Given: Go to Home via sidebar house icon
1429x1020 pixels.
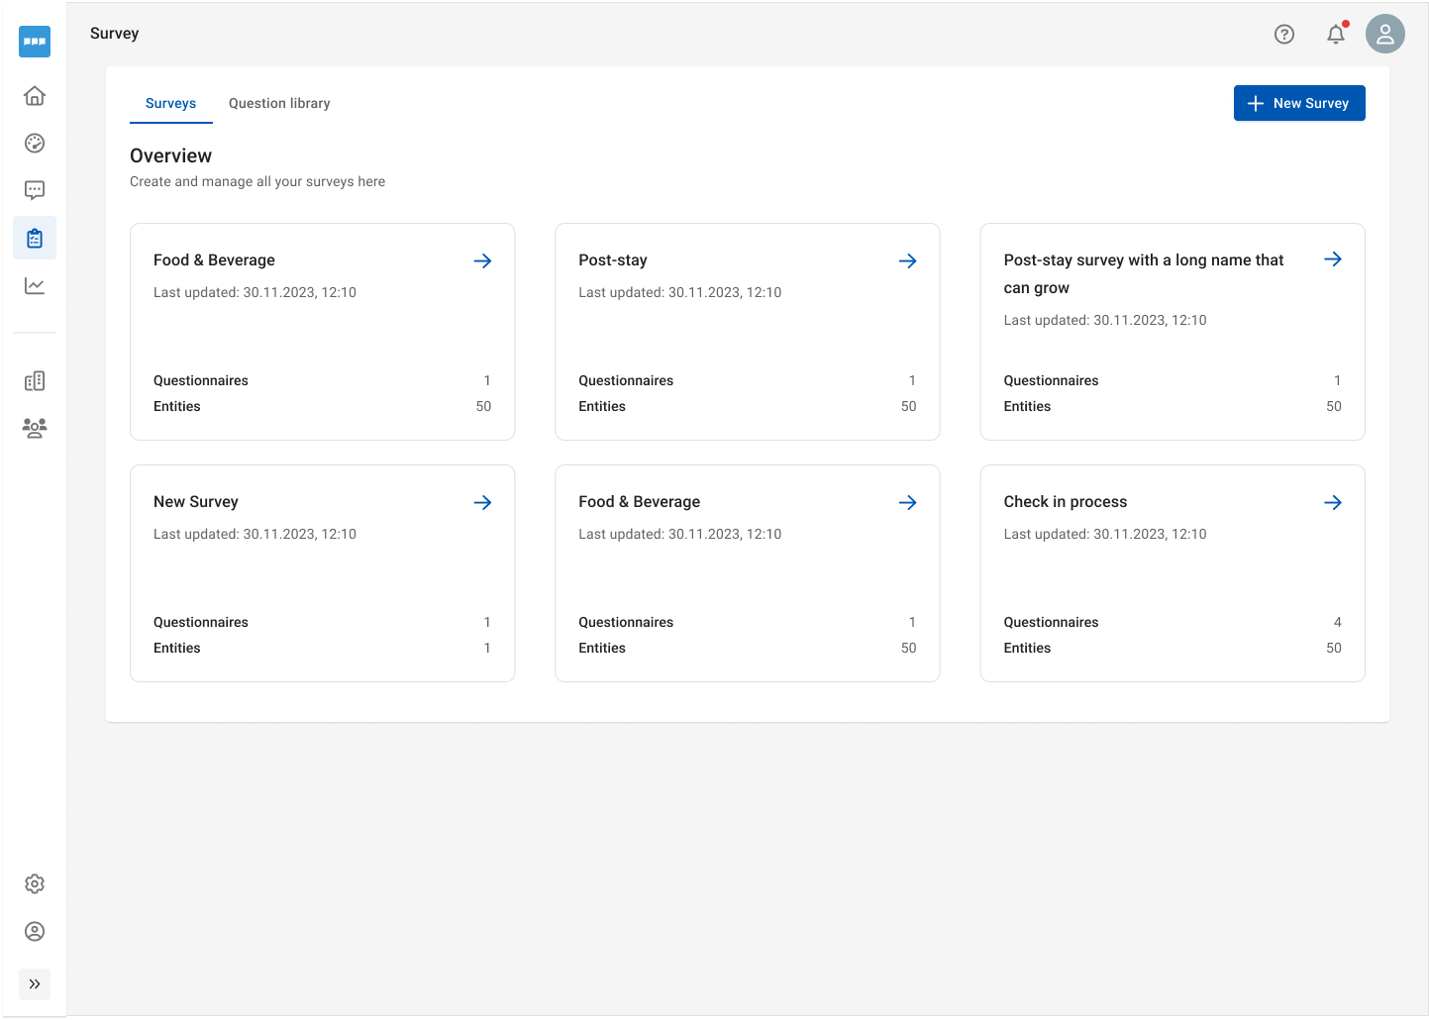Looking at the screenshot, I should pos(35,96).
